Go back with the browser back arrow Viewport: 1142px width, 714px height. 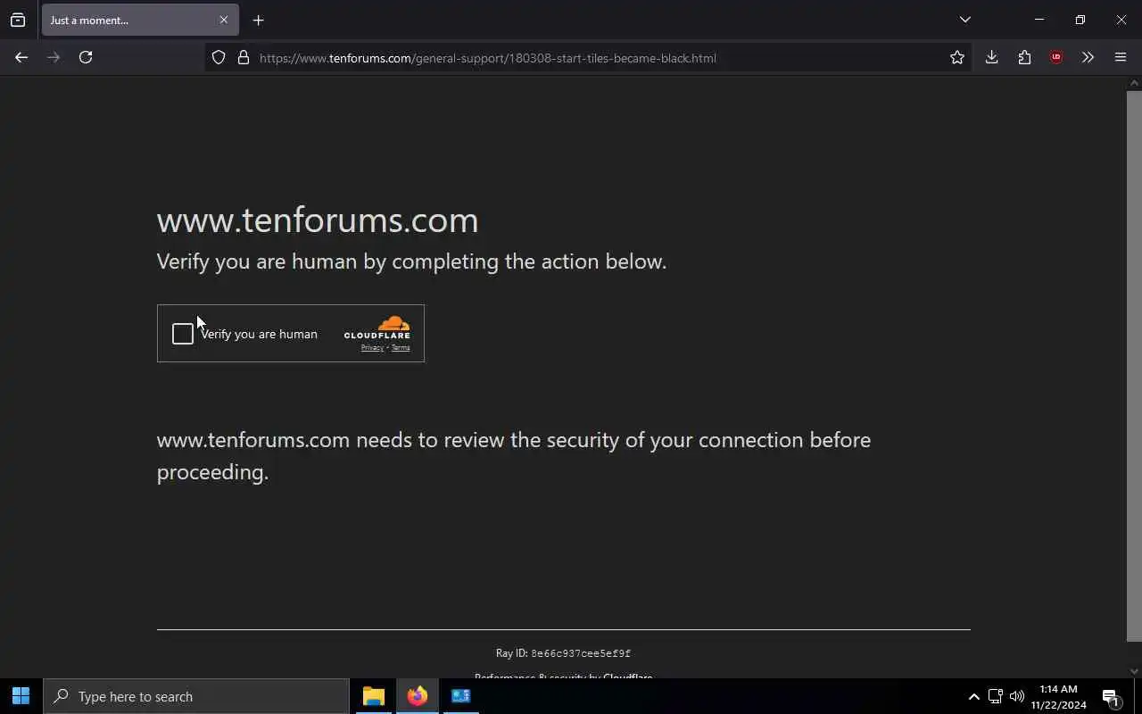21,57
